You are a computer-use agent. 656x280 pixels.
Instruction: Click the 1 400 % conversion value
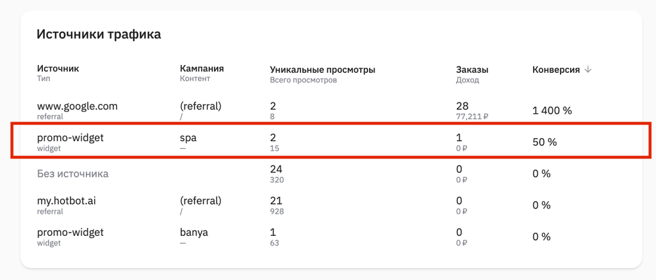pos(552,111)
